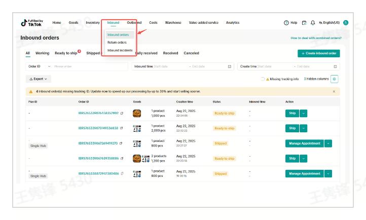Viewport: 366px width, 220px height.
Task: Click Manage Appointment in the 22:27 row
Action: (305, 143)
